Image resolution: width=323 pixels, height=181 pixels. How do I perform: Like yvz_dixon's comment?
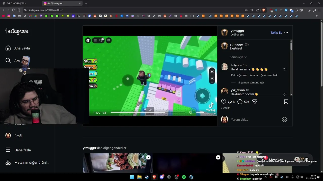point(284,94)
